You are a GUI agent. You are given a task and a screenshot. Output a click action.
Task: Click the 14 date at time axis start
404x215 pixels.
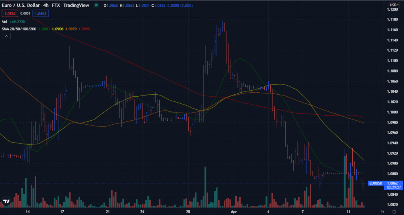coord(28,212)
